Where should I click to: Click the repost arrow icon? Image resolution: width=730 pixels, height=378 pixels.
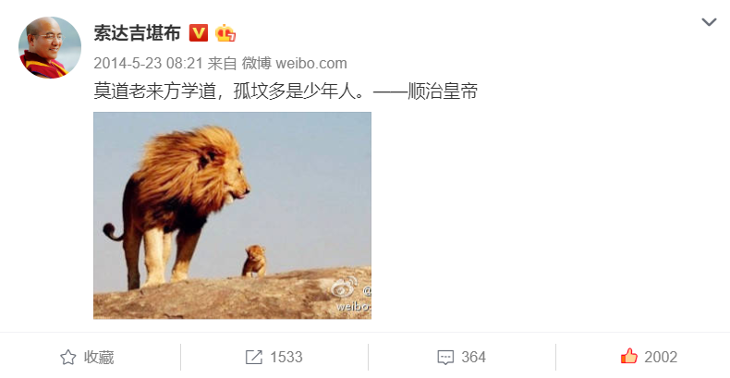pos(254,357)
